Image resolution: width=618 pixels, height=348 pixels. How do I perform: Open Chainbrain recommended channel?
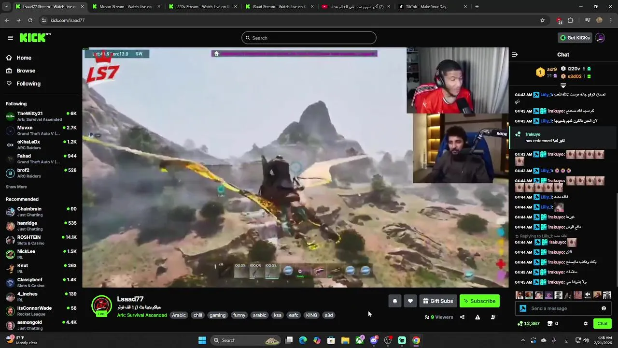pos(41,212)
